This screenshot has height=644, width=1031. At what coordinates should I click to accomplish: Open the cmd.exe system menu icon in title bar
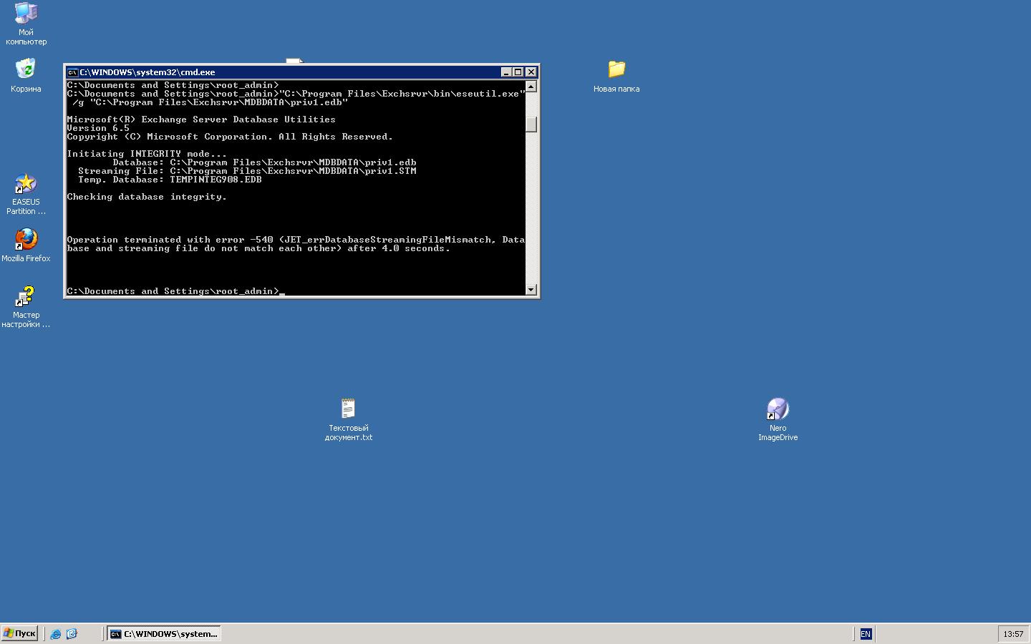click(72, 72)
